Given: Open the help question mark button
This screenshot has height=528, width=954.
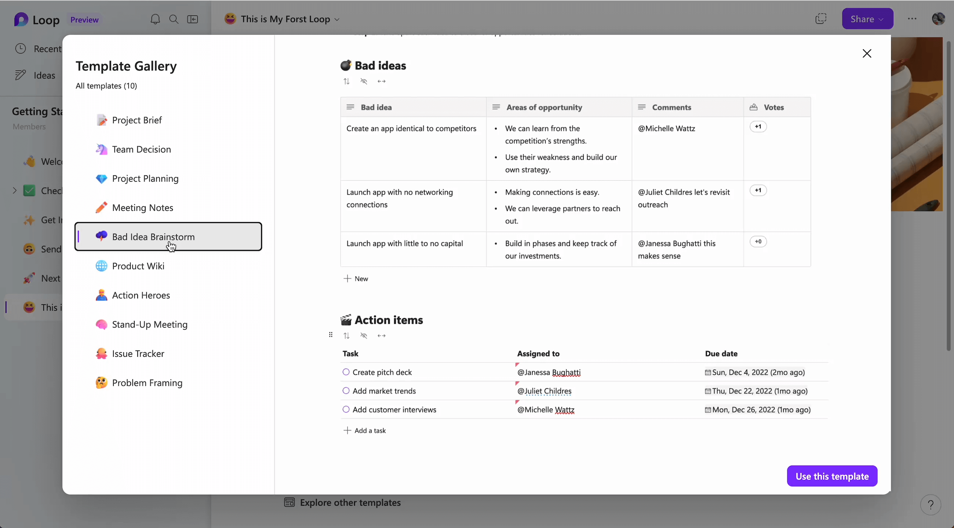Looking at the screenshot, I should 931,505.
